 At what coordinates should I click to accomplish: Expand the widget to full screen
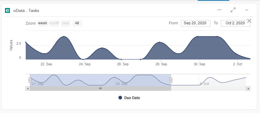[233, 10]
